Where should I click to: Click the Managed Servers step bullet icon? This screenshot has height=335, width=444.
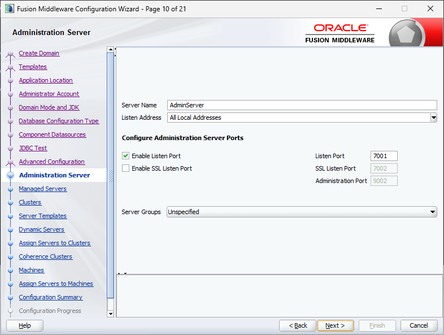coord(11,189)
